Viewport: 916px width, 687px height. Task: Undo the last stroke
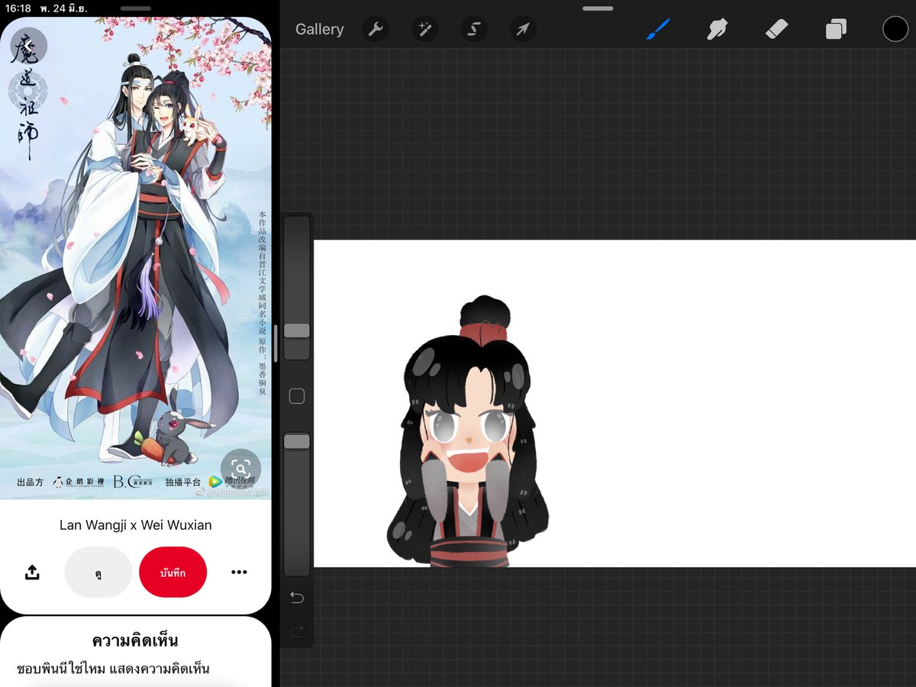coord(297,597)
